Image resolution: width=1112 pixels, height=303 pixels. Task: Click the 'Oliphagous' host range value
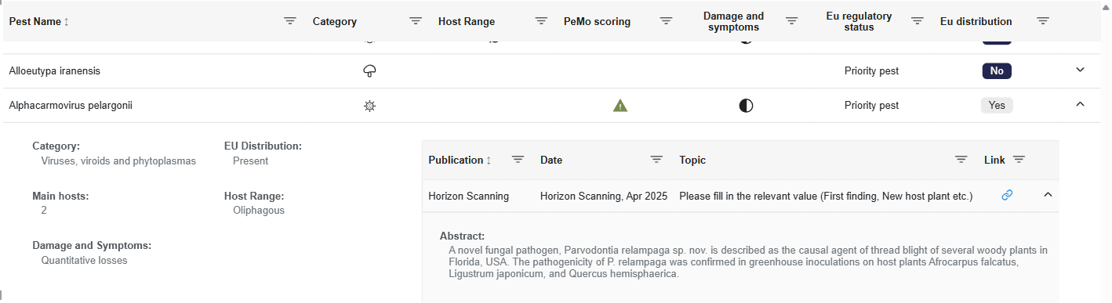pos(259,211)
